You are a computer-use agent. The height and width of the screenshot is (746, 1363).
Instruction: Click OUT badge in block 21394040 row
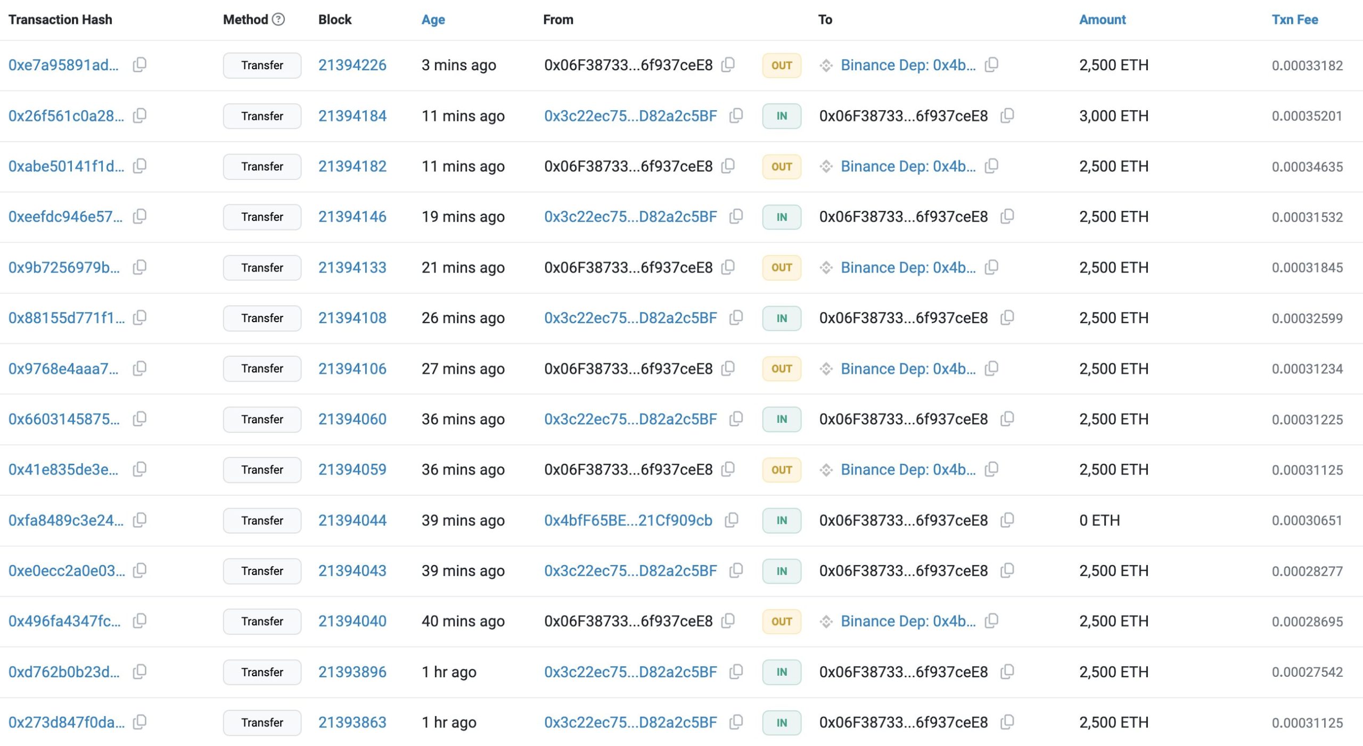click(x=781, y=621)
